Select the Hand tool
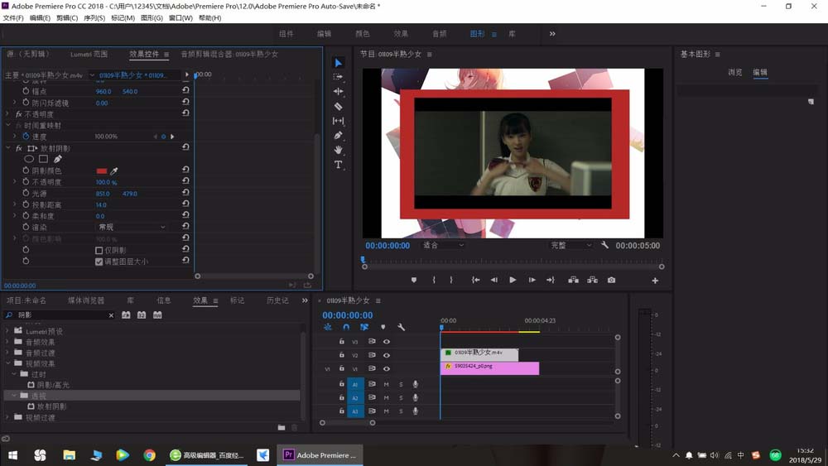 [x=339, y=150]
